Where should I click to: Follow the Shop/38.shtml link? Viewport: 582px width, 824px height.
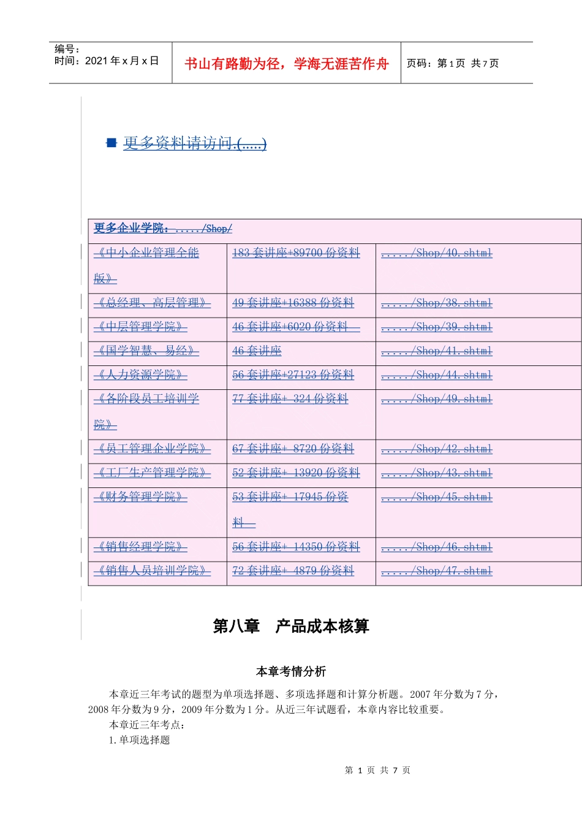click(437, 303)
